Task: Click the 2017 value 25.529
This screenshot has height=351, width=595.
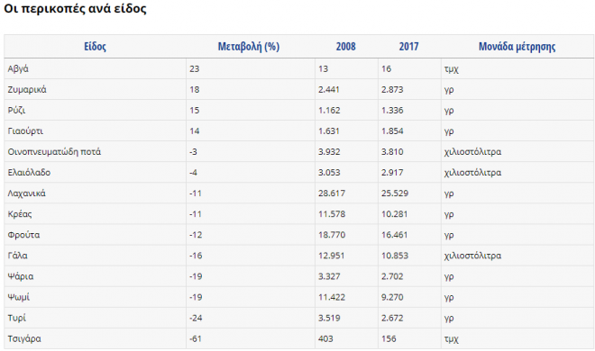Action: pyautogui.click(x=395, y=193)
